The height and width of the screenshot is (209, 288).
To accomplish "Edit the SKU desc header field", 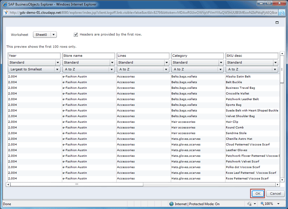I will coord(252,56).
